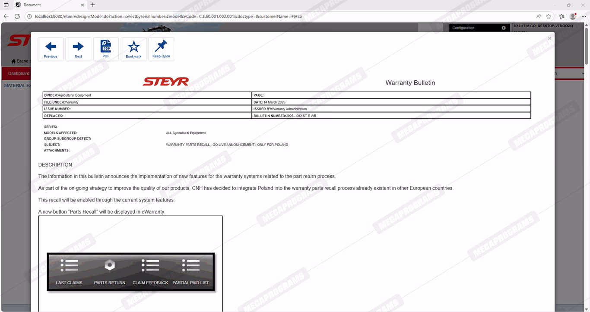The image size is (590, 312).
Task: Close the bulletin popup with X
Action: [549, 38]
